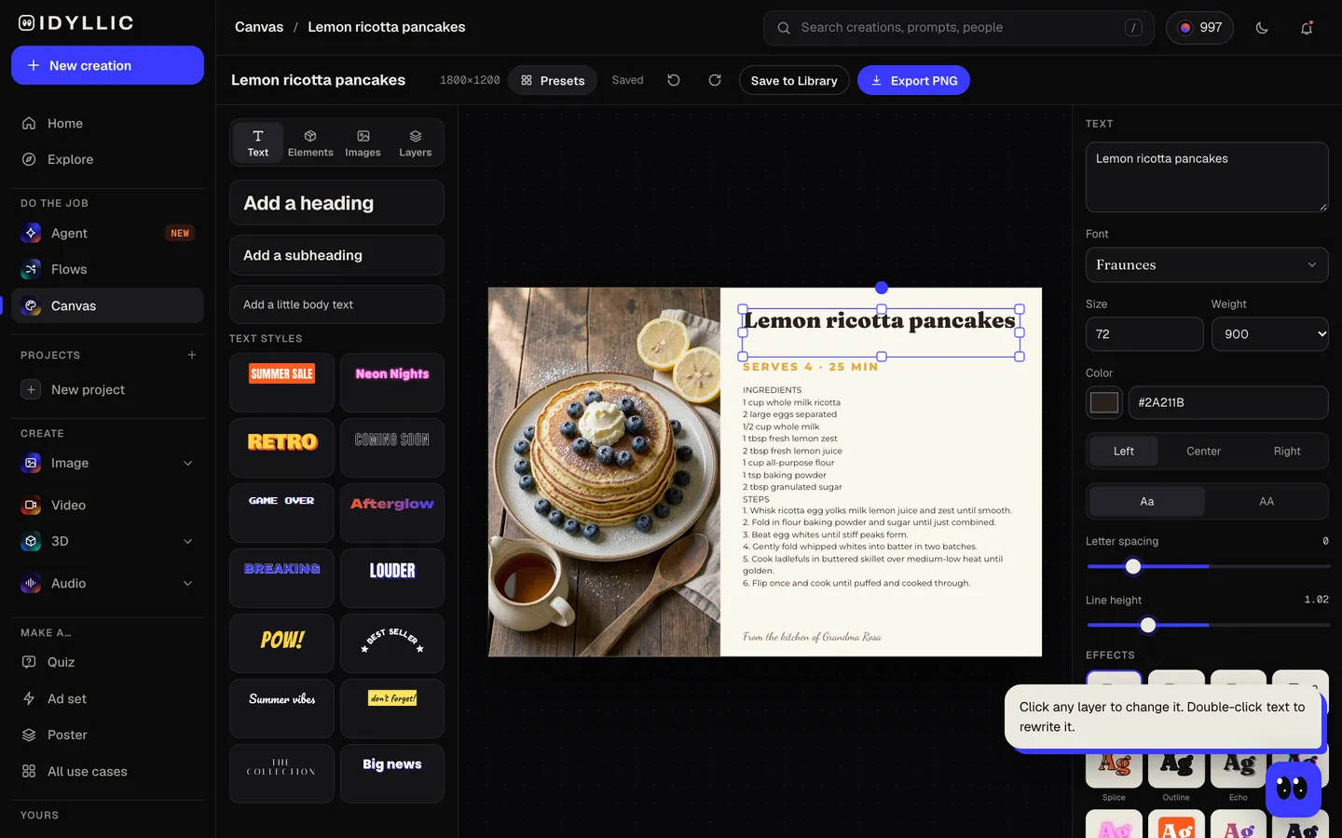Open the Fraunces font dropdown
Viewport: 1342px width, 838px height.
tap(1207, 264)
